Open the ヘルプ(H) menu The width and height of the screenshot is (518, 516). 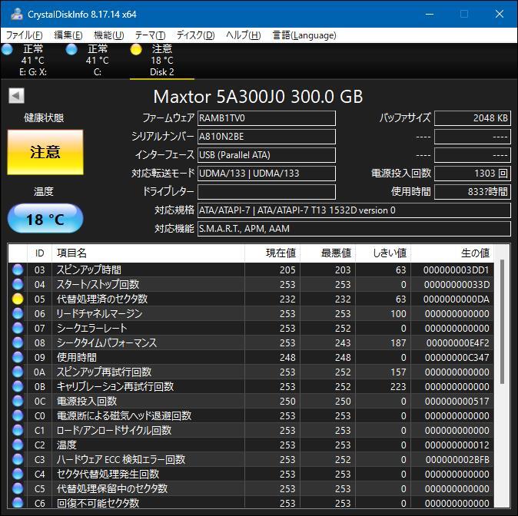[244, 35]
